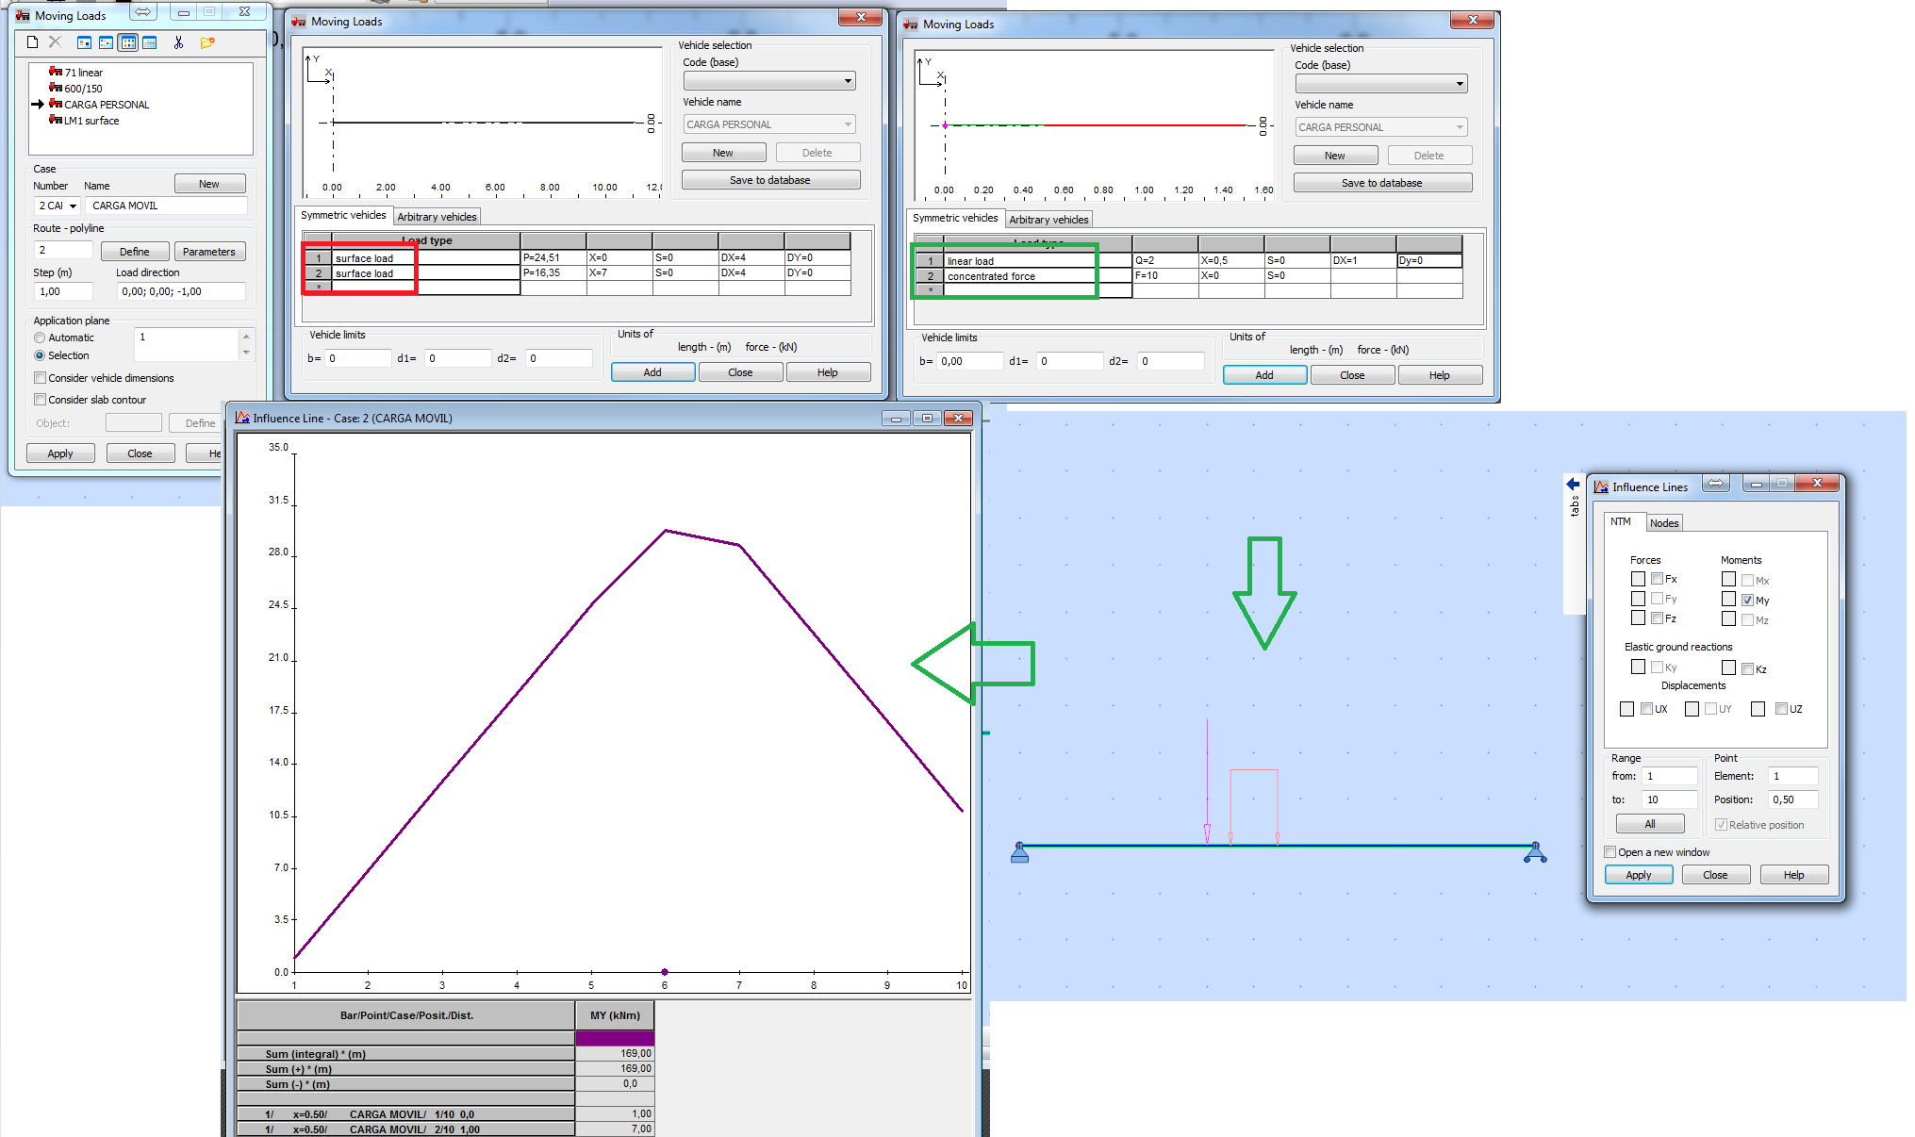Switch to Symmetric vehicles tab in right window

click(955, 219)
